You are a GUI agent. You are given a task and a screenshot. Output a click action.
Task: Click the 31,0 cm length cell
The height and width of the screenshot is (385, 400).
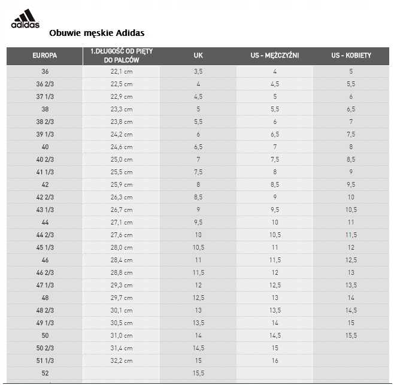click(121, 335)
